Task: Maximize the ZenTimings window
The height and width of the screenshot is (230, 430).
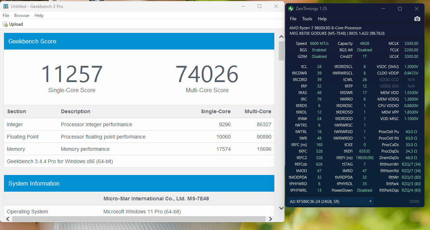Action: pos(400,9)
